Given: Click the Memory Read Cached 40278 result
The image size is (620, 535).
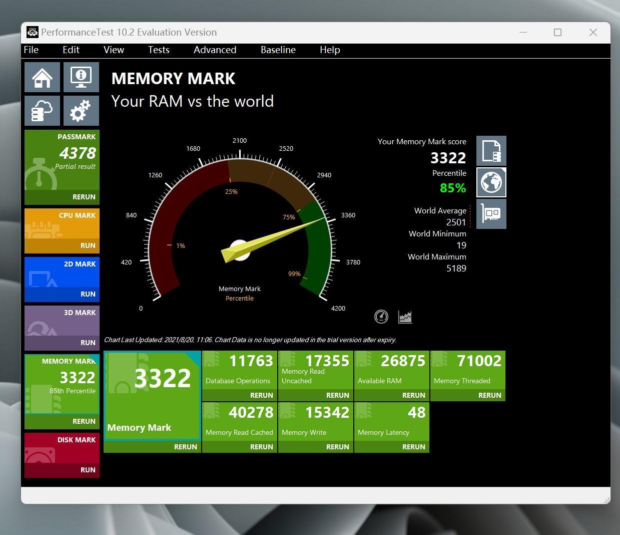Looking at the screenshot, I should click(240, 421).
